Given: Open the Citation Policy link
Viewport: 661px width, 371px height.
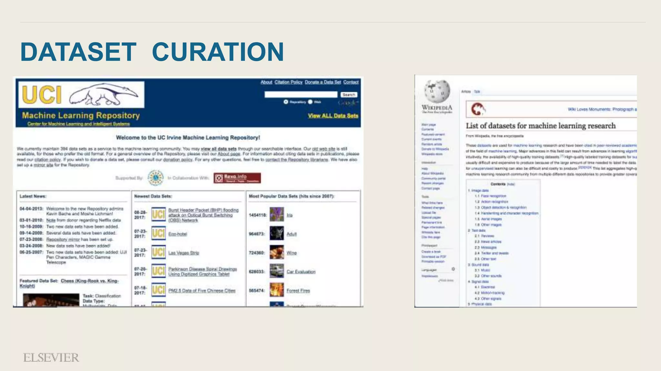Looking at the screenshot, I should click(289, 82).
